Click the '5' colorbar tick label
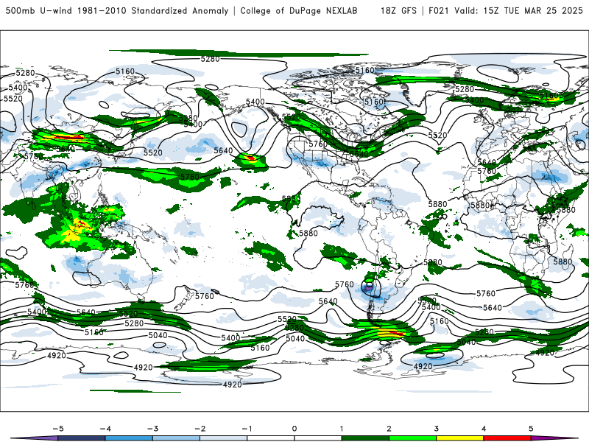The width and height of the screenshot is (589, 442). 531,429
